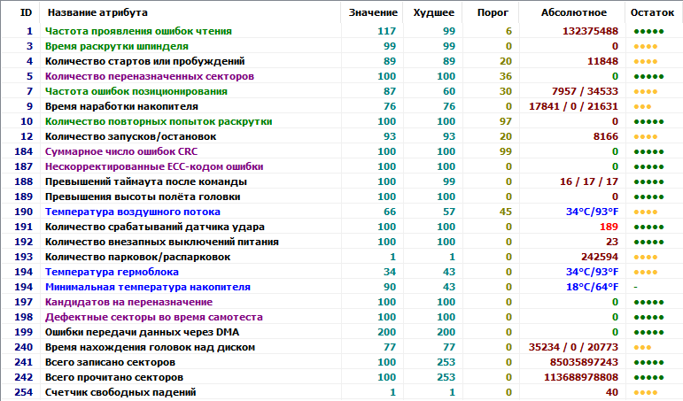Click absolute value 113688978808
Screen dimensions: 683x401
click(581, 377)
